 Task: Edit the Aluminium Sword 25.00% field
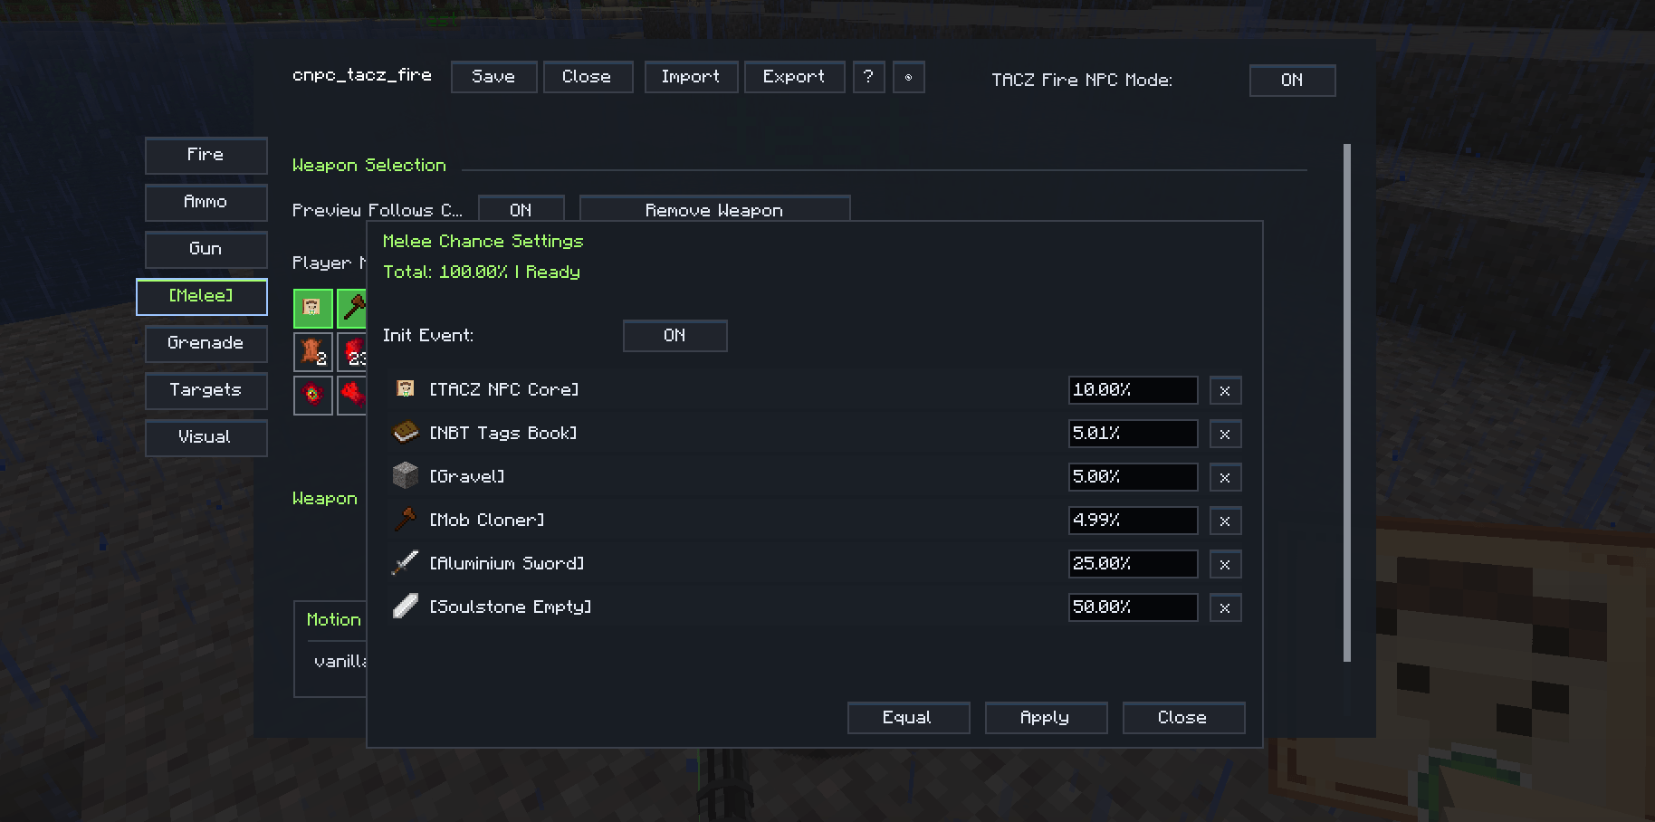(1133, 564)
